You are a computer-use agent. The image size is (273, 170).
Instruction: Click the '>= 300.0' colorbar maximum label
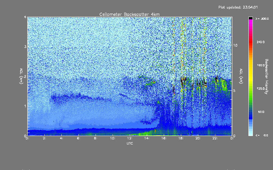point(262,19)
